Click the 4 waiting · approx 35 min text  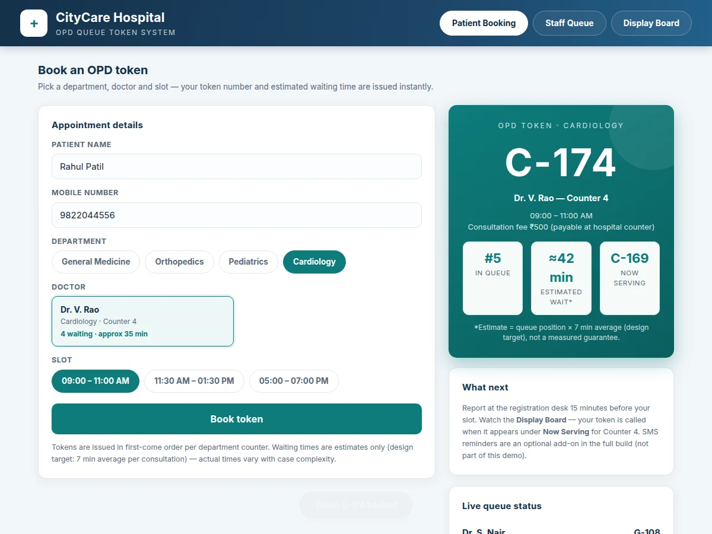(x=104, y=334)
